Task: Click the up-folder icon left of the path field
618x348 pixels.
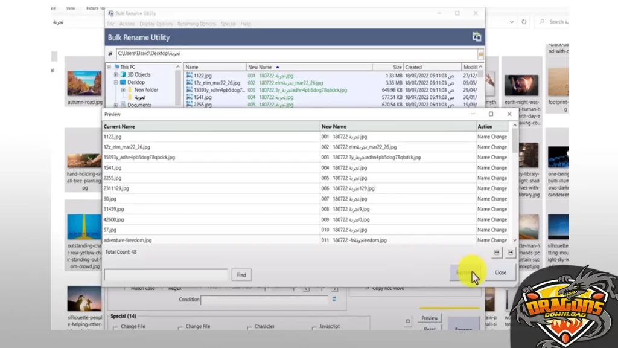Action: tap(110, 54)
